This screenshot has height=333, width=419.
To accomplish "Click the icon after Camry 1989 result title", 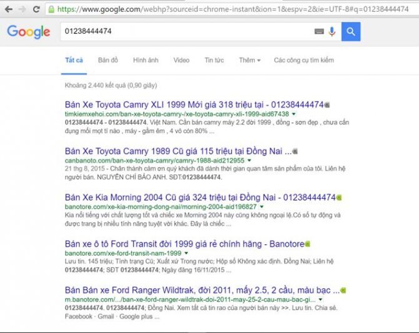I will pos(295,152).
